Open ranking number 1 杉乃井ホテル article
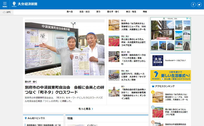The height and width of the screenshot is (126, 204). tap(177, 97)
